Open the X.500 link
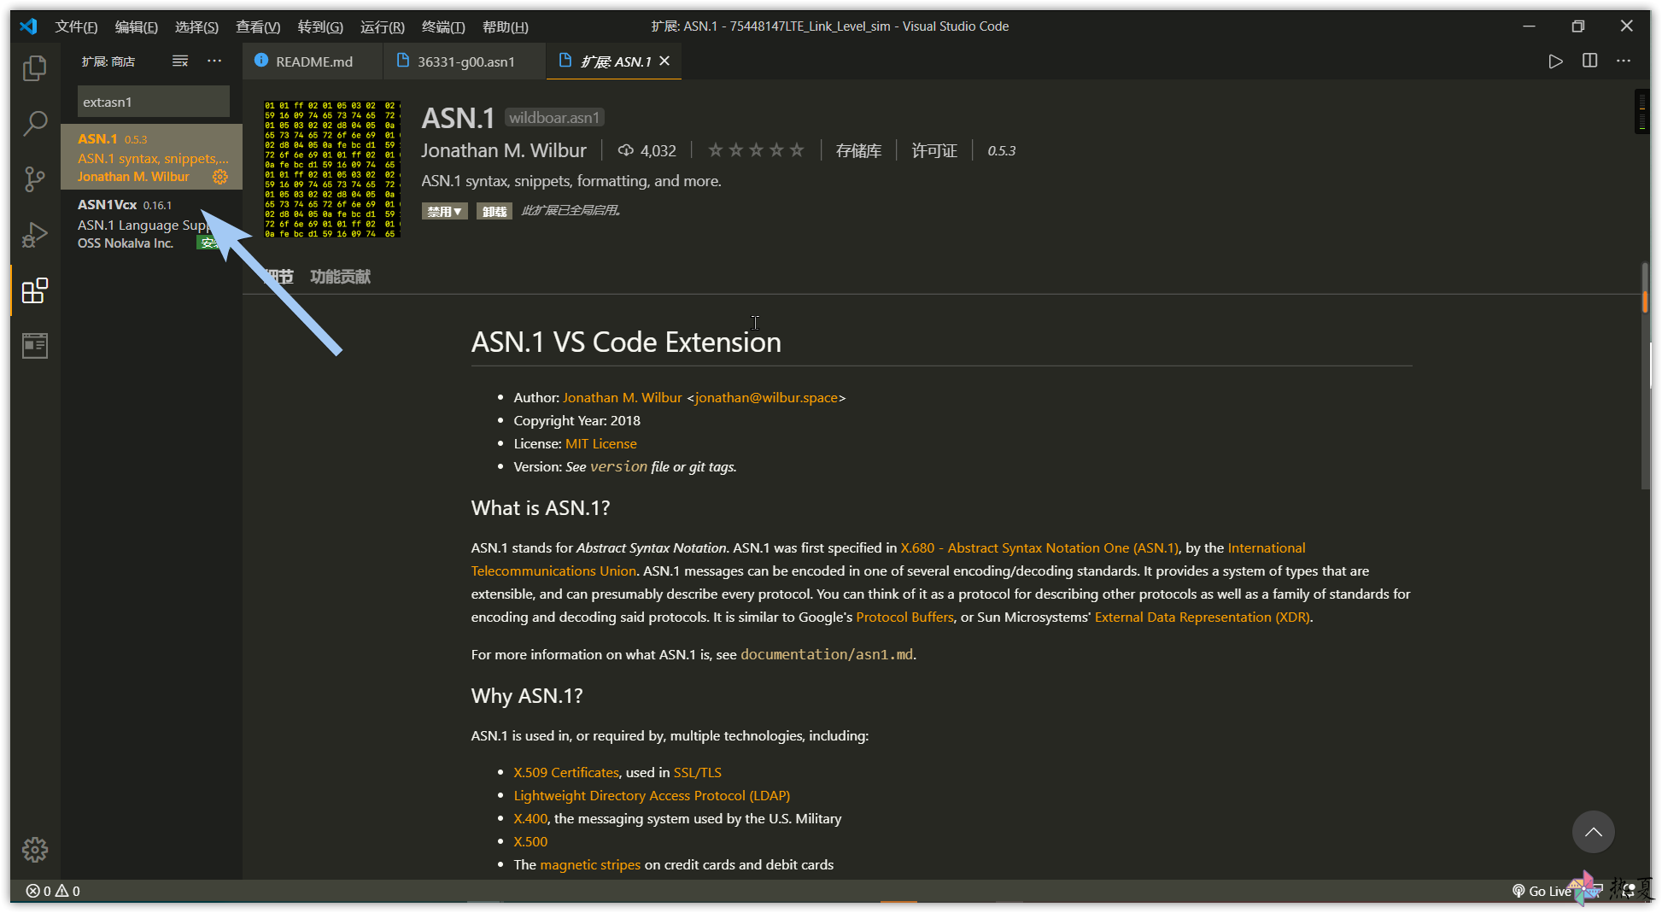This screenshot has height=913, width=1662. 530,842
